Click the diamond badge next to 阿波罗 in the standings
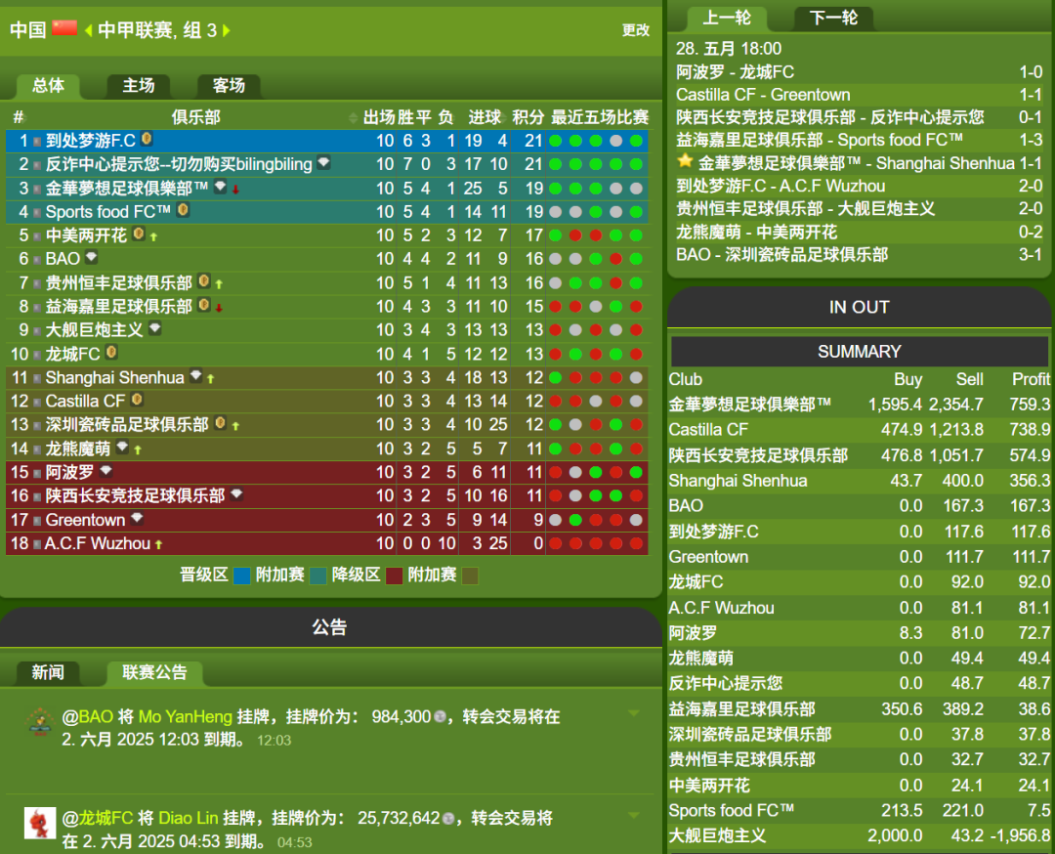Image resolution: width=1055 pixels, height=854 pixels. [x=105, y=470]
